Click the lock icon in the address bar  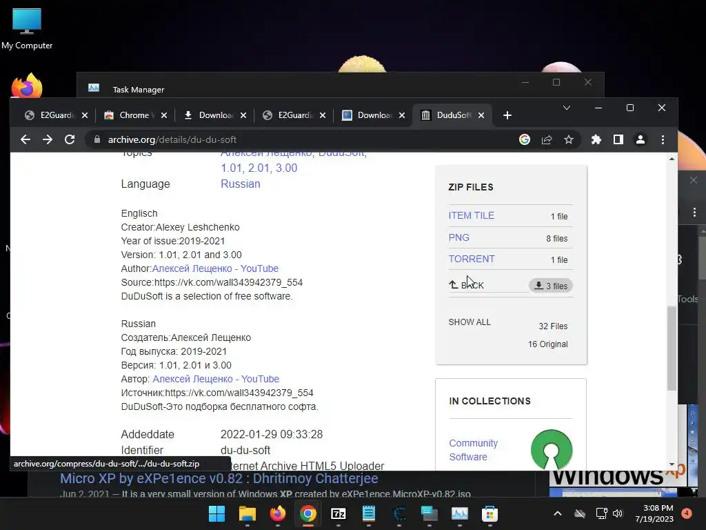(97, 139)
